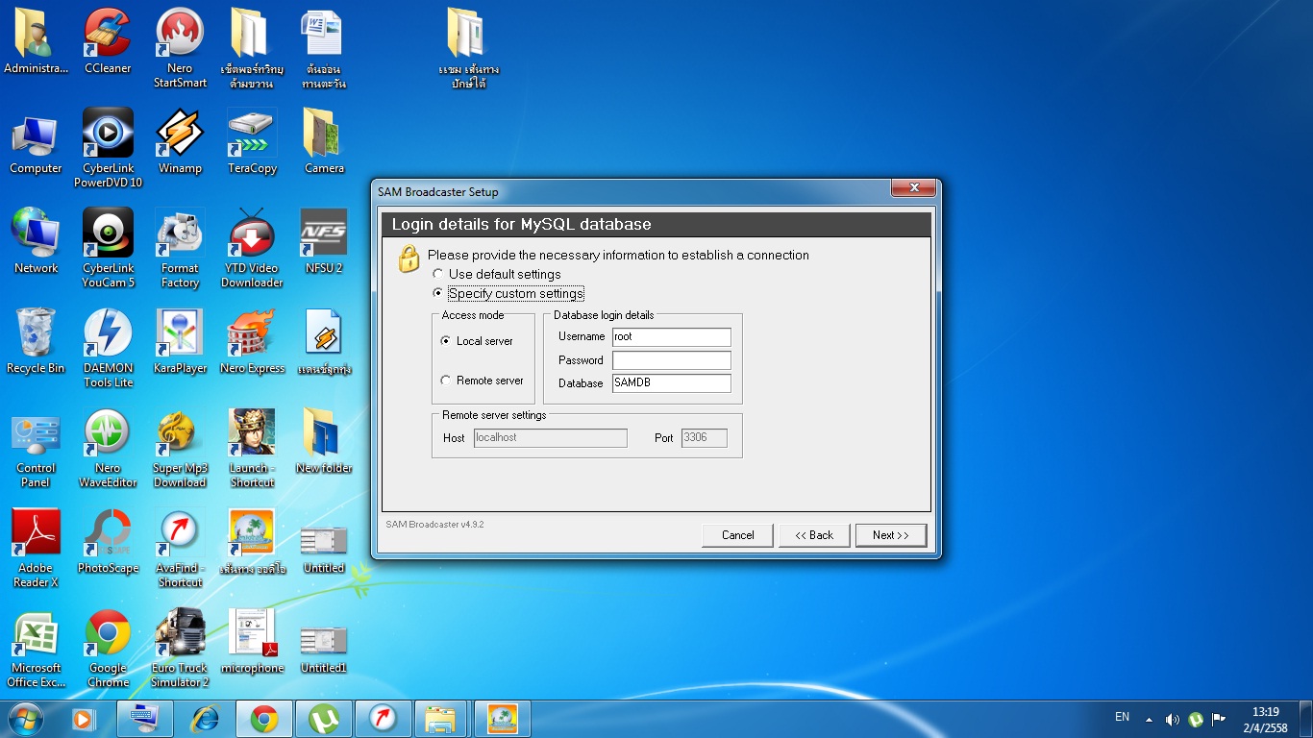
Task: Select Super Mp3 Download icon
Action: coord(180,448)
